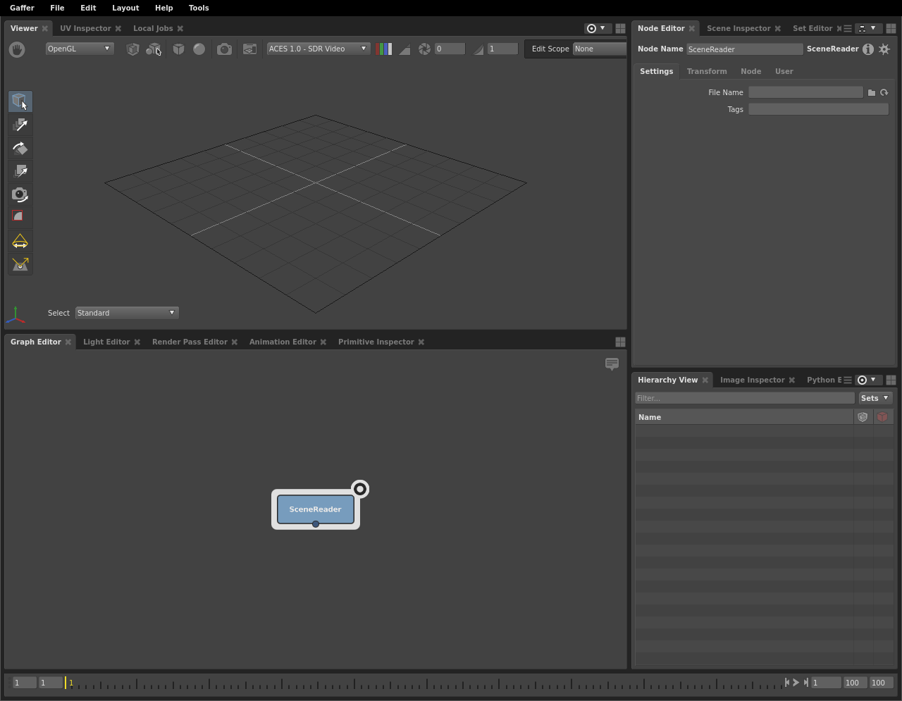Image resolution: width=902 pixels, height=701 pixels.
Task: Expand the ACES 1.0 - SDR Video dropdown
Action: [318, 49]
